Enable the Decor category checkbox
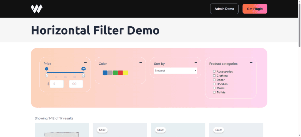The width and height of the screenshot is (301, 137). [214, 80]
